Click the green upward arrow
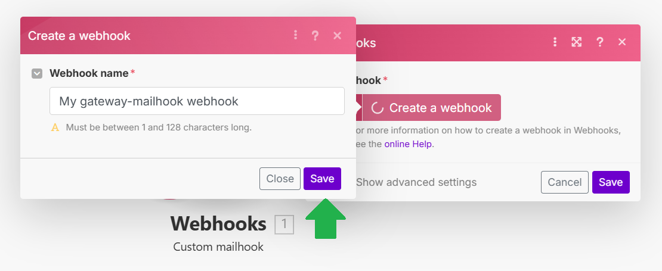The height and width of the screenshot is (271, 662). (326, 219)
